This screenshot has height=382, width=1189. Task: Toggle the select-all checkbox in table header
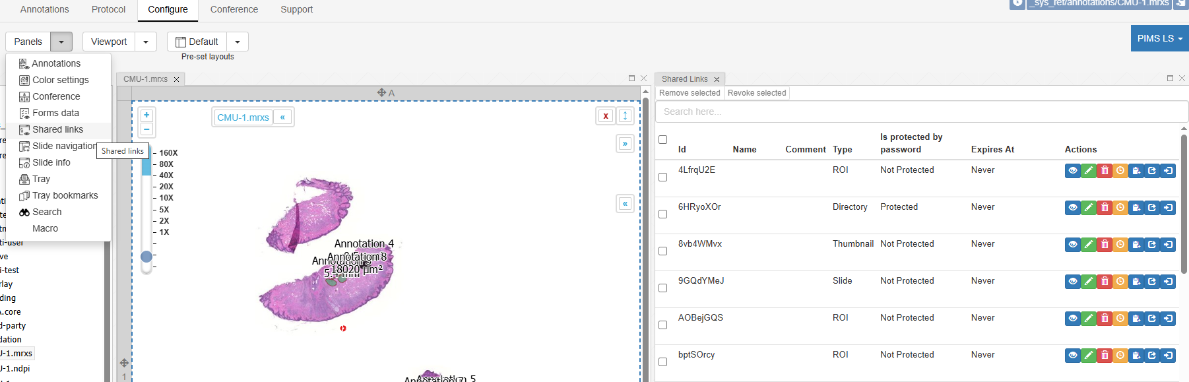coord(663,140)
